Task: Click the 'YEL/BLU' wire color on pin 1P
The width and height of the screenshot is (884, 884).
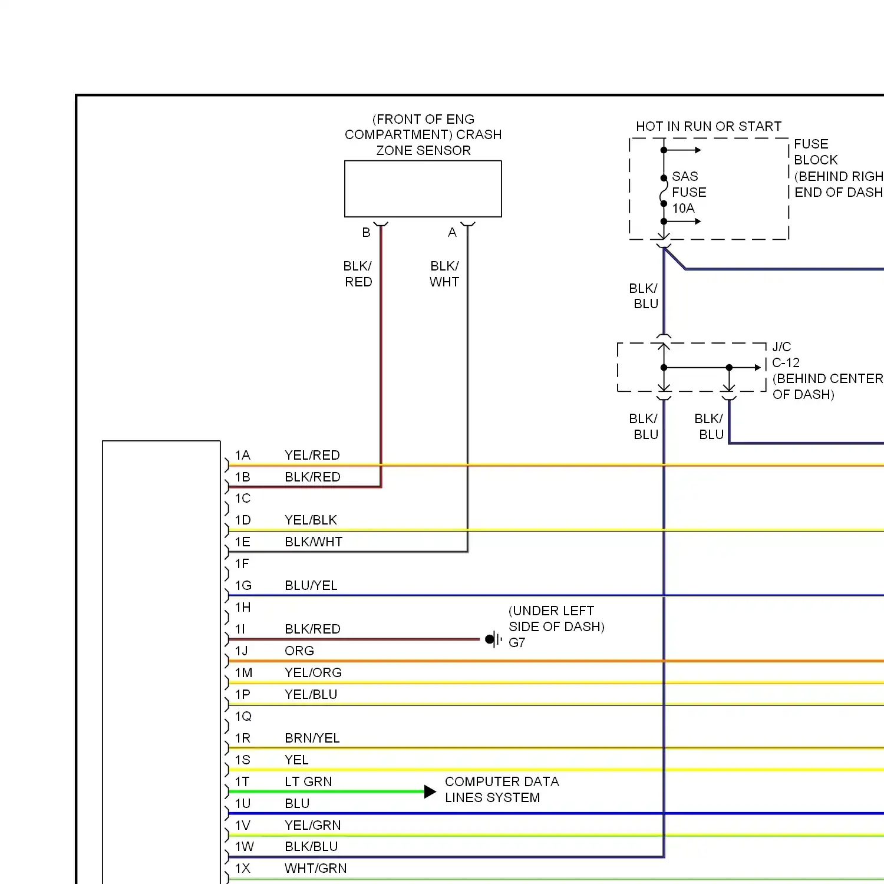Action: click(x=311, y=695)
